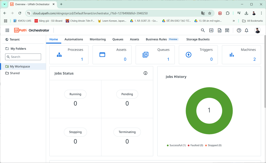
Task: Click the Triggers lightning icon
Action: pyautogui.click(x=188, y=55)
